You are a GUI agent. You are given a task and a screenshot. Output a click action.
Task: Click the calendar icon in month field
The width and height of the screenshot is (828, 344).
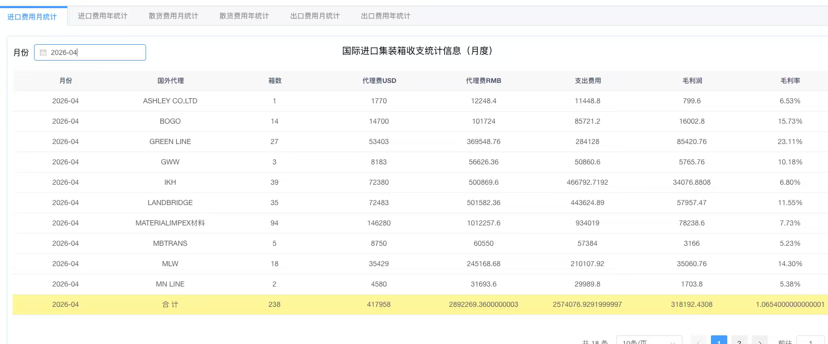click(x=43, y=52)
